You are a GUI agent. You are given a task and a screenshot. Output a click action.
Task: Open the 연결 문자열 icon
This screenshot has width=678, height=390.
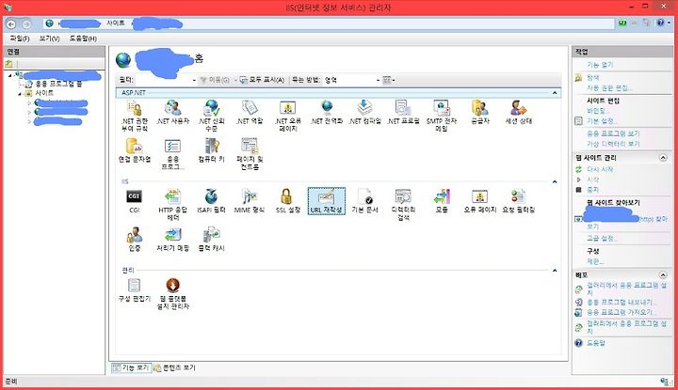click(134, 150)
